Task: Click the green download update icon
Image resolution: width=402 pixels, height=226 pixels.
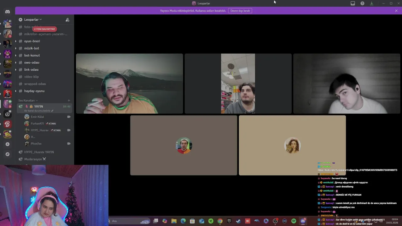Action: pos(372,3)
